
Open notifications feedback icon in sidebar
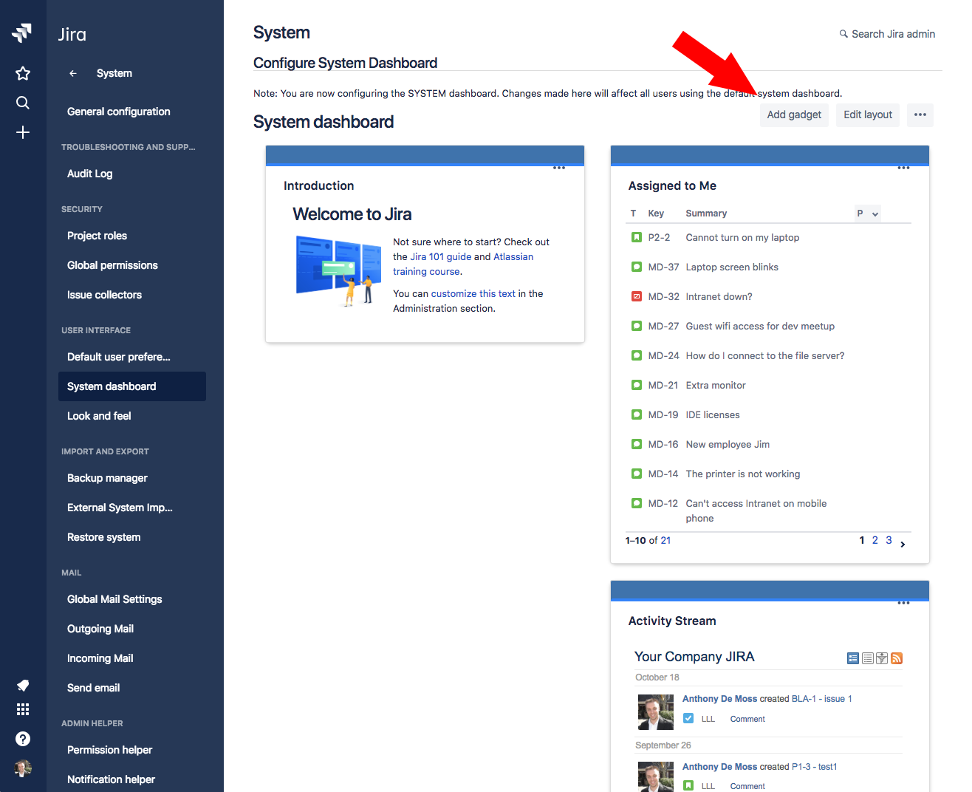(x=23, y=685)
